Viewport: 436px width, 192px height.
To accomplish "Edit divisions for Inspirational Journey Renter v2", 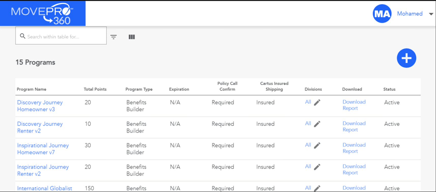I will click(317, 167).
